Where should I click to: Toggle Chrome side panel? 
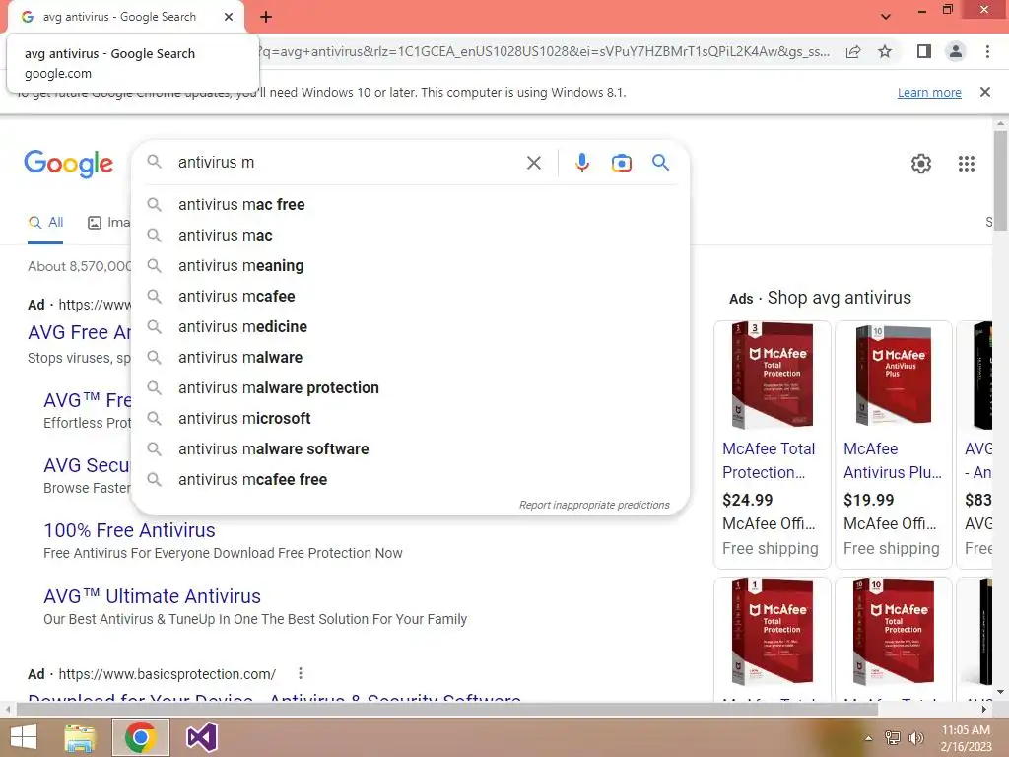[x=923, y=51]
